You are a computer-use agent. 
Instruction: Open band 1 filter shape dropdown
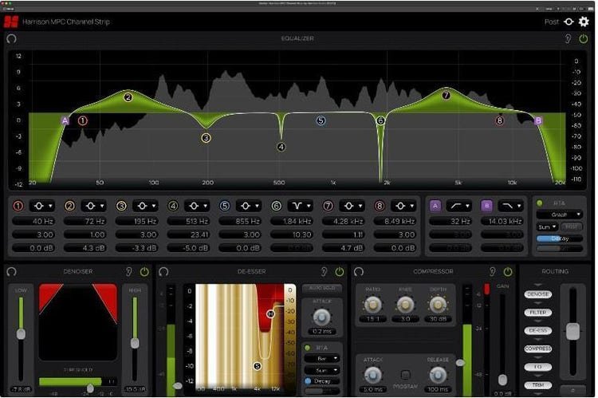pos(42,206)
